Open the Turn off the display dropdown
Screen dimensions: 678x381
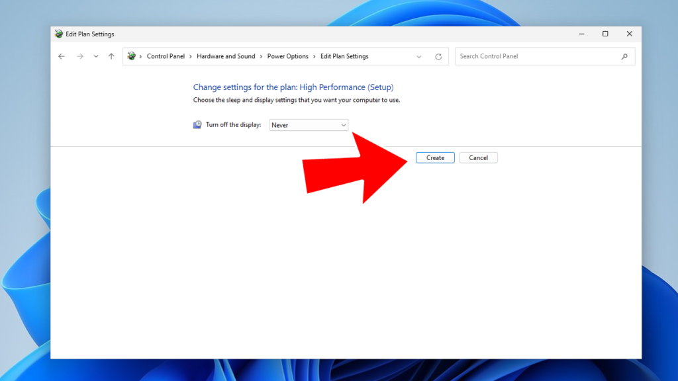309,125
